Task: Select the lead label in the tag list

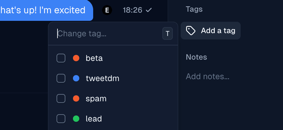Action: pyautogui.click(x=94, y=119)
